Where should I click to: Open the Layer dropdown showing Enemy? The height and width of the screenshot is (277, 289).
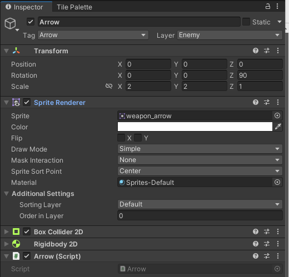pyautogui.click(x=230, y=35)
